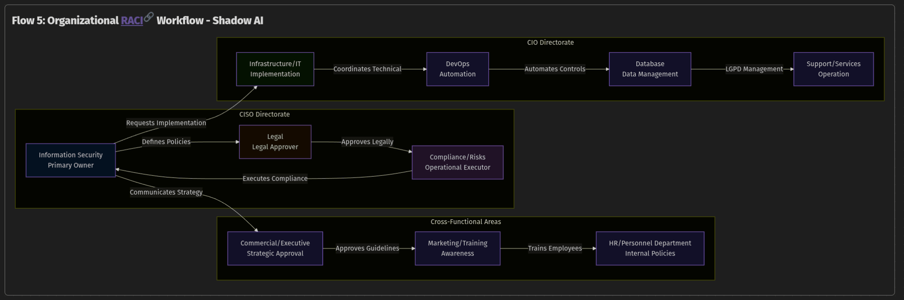Click the 'Coordinates Technical' edge label
904x300 pixels.
367,69
